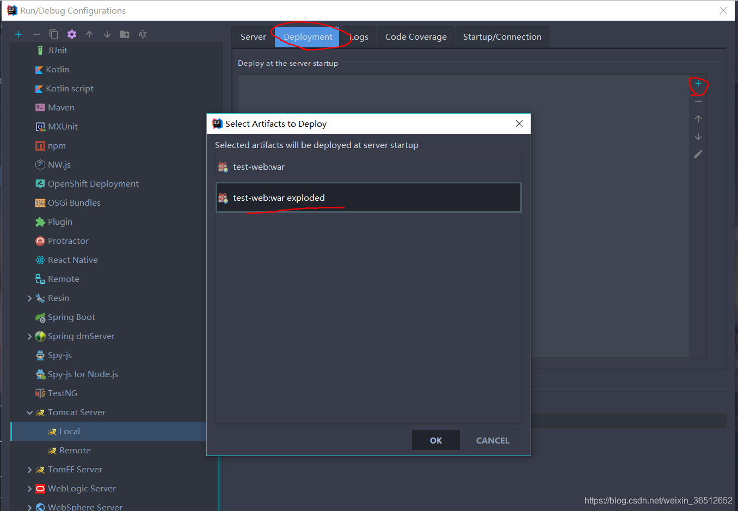The image size is (738, 511).
Task: Collapse the Tomcat Server node
Action: [29, 413]
